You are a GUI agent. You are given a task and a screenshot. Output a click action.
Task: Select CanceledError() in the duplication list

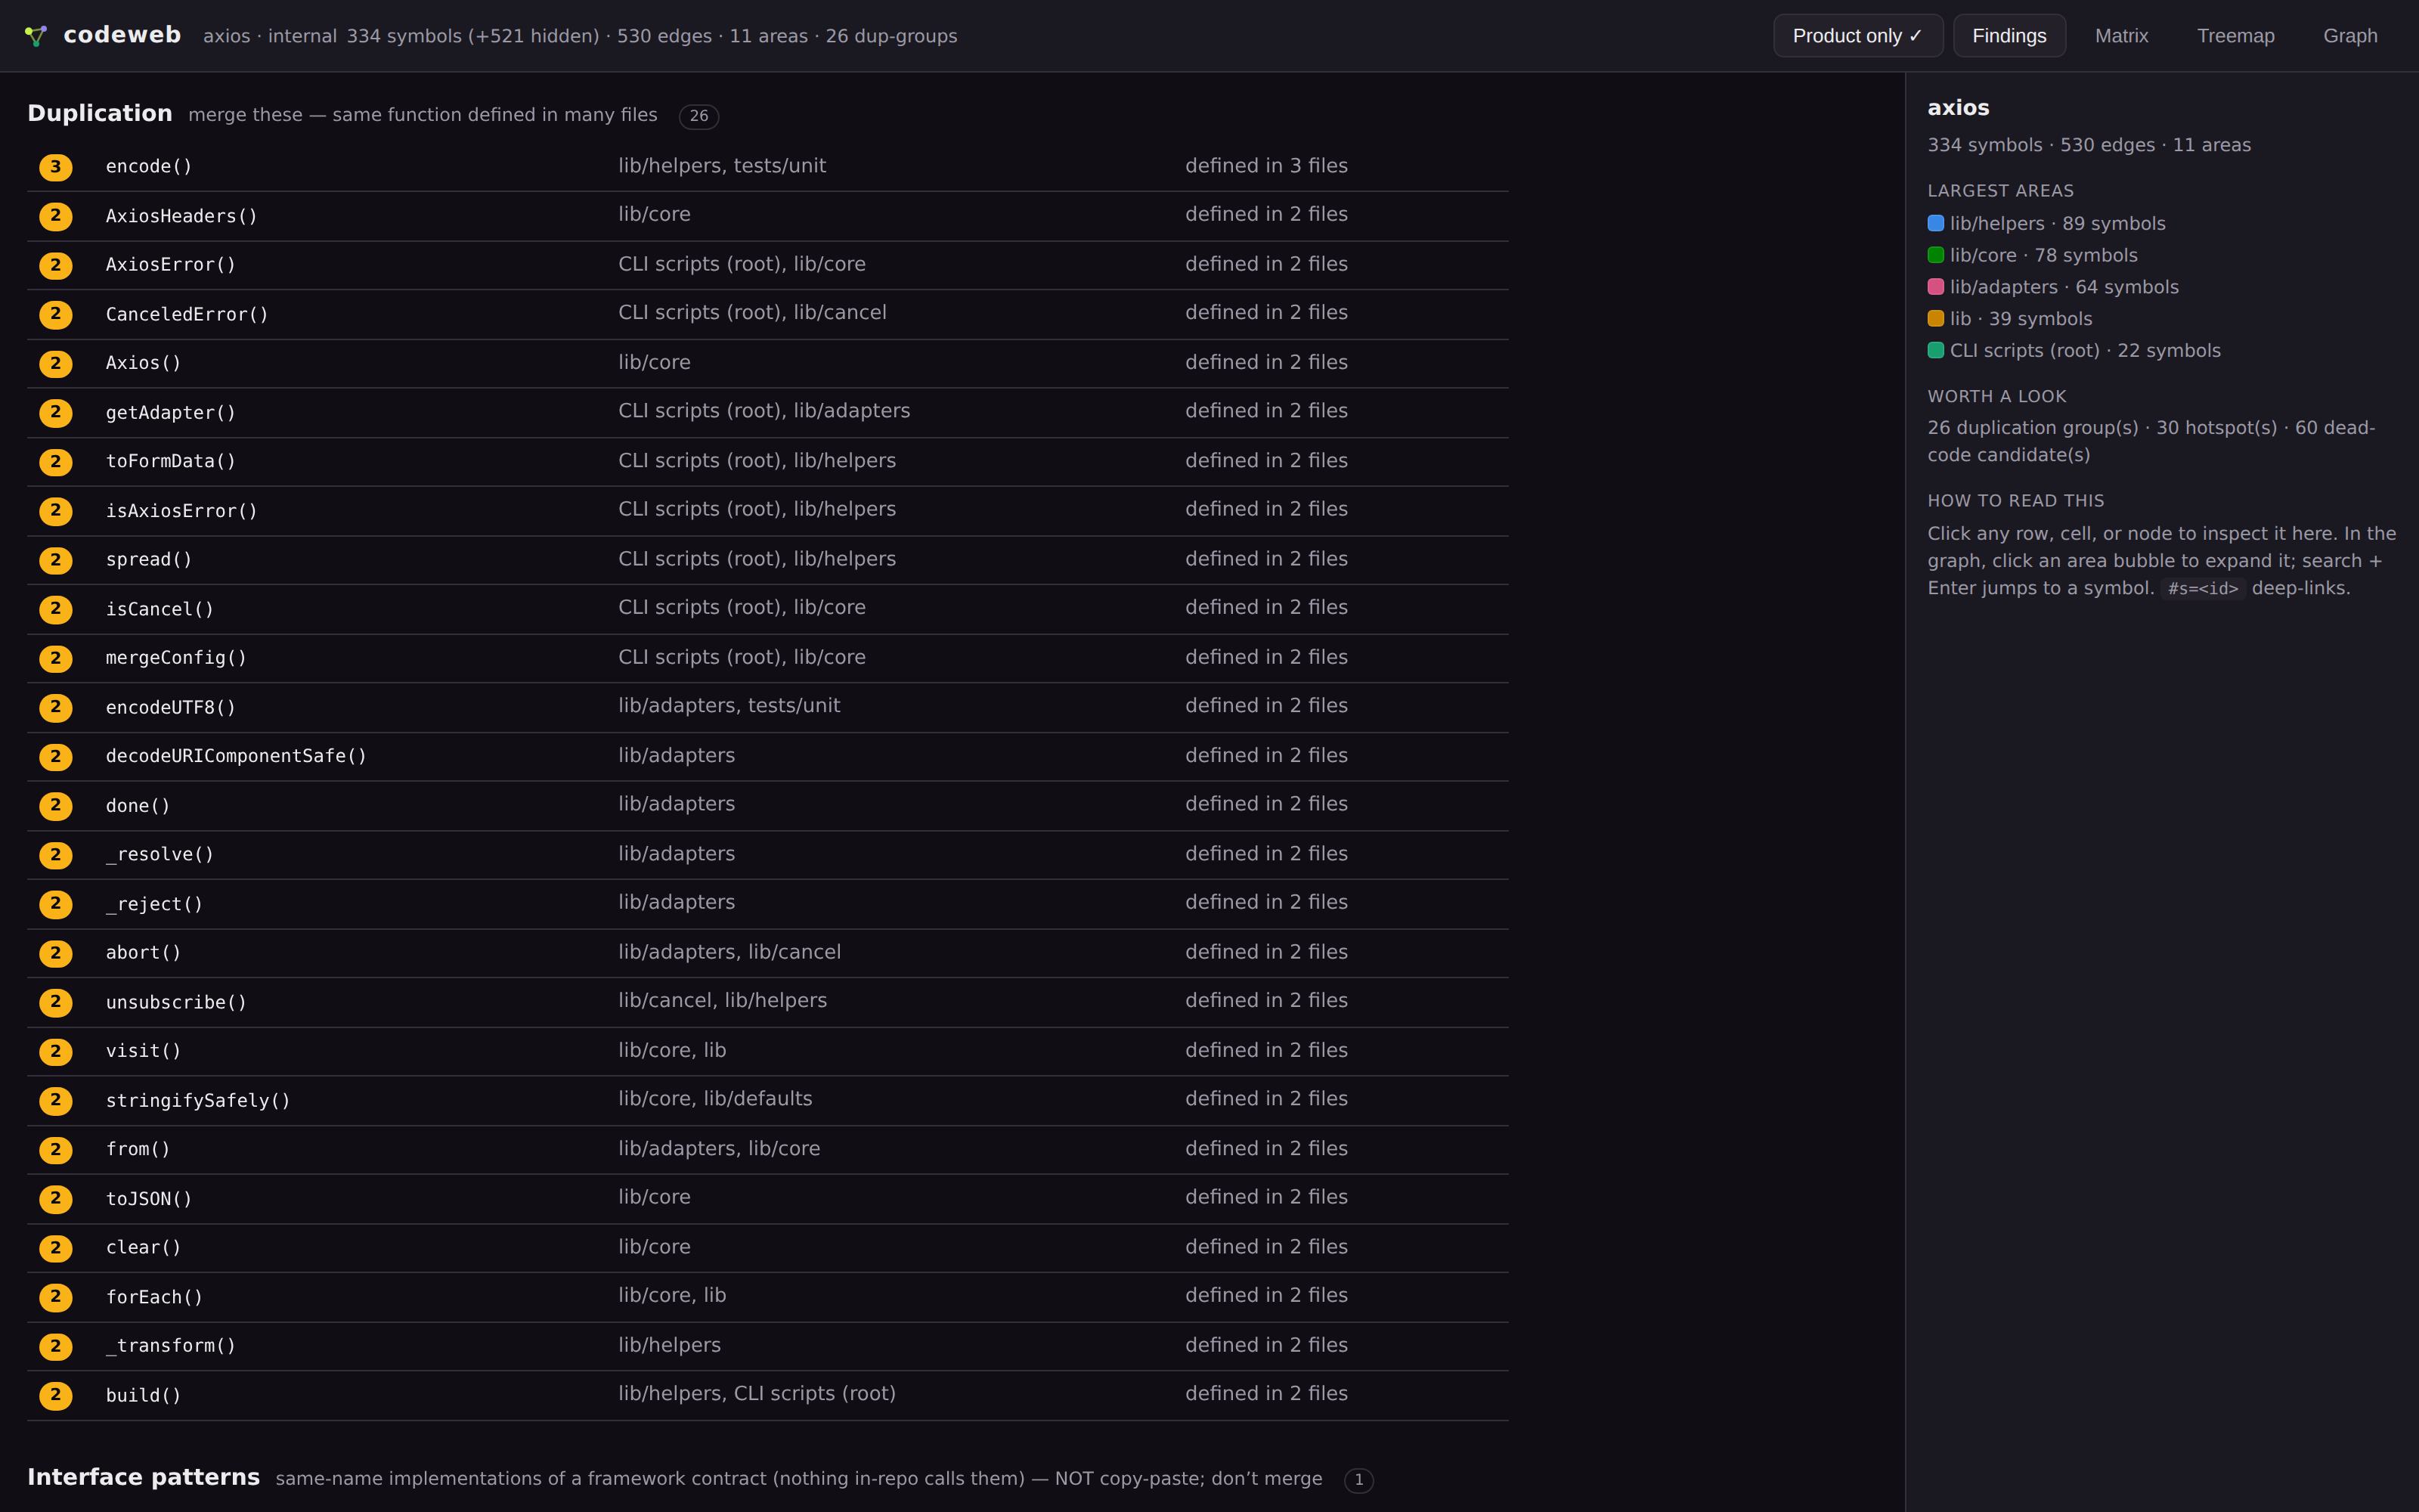click(187, 314)
